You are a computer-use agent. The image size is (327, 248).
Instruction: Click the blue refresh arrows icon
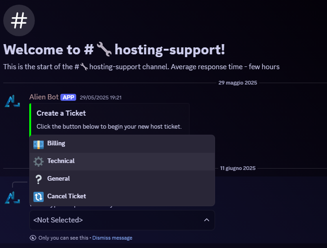[39, 197]
